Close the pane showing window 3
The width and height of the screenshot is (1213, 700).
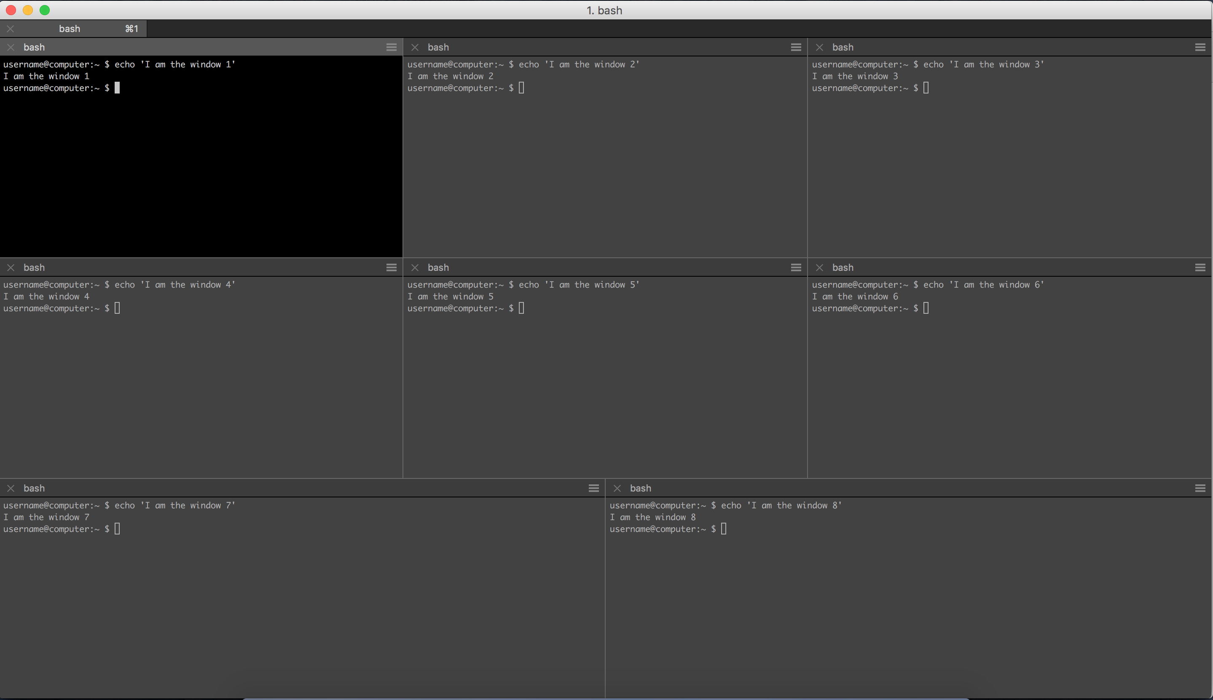click(820, 47)
